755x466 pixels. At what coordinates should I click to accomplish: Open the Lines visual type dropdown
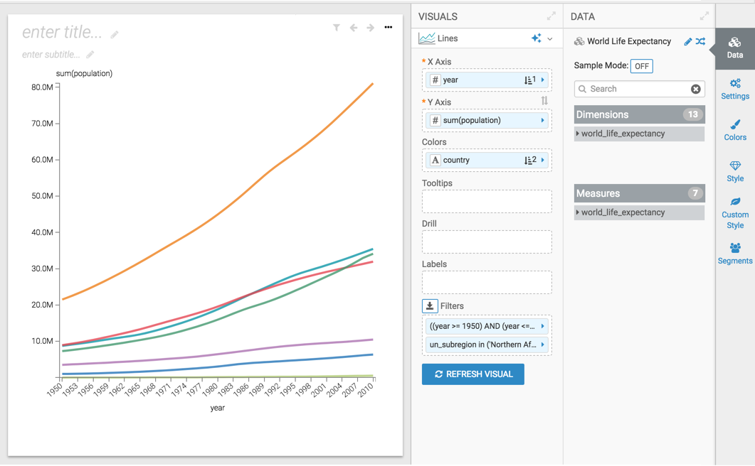click(550, 39)
